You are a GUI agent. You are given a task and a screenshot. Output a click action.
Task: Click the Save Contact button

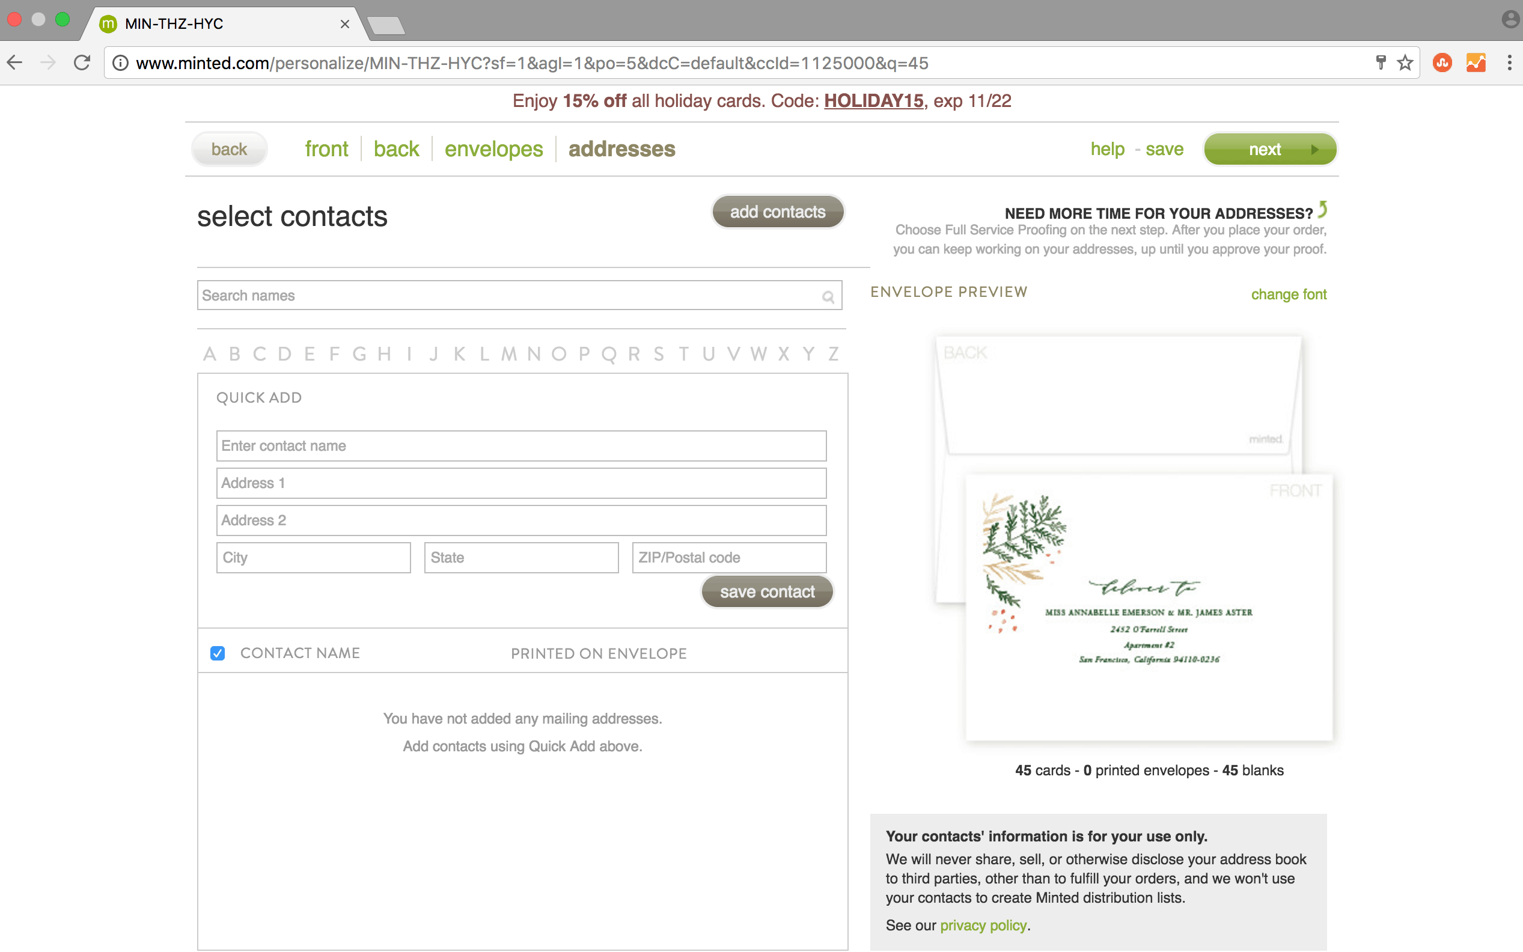(x=768, y=592)
